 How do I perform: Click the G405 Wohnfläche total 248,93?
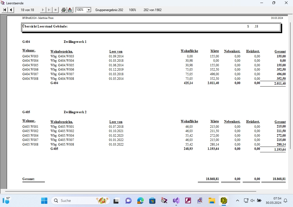188,149
